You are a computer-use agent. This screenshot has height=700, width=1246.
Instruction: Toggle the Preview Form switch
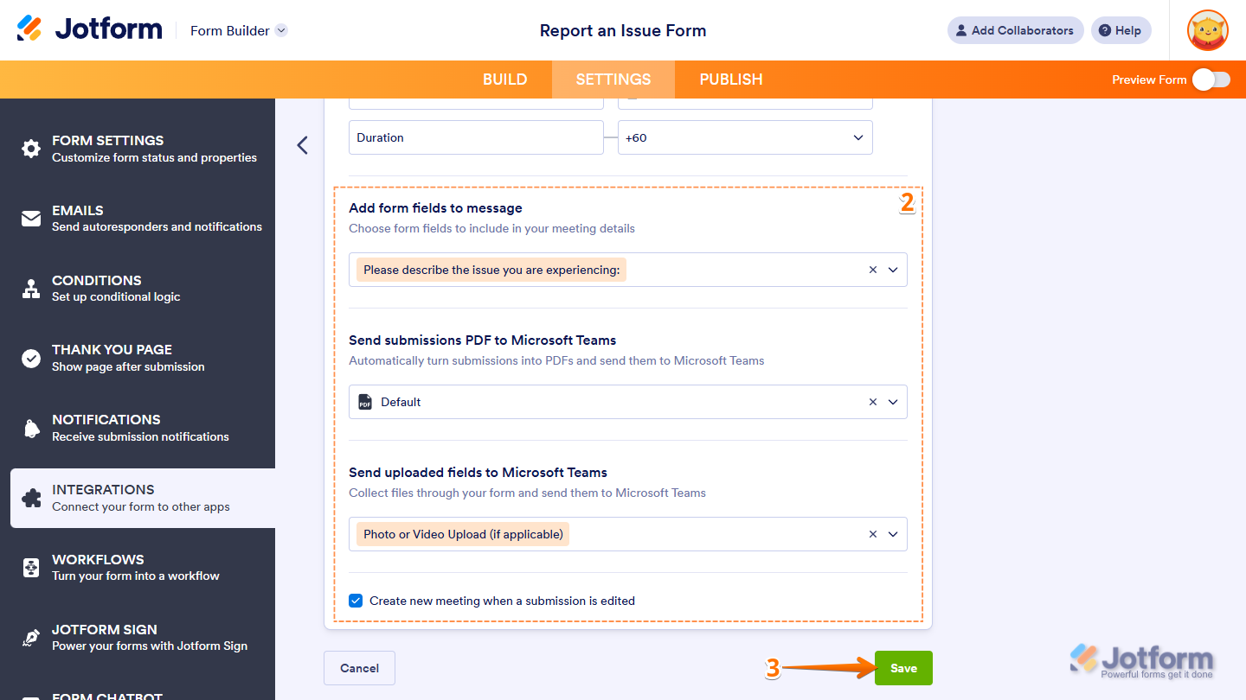click(1211, 79)
